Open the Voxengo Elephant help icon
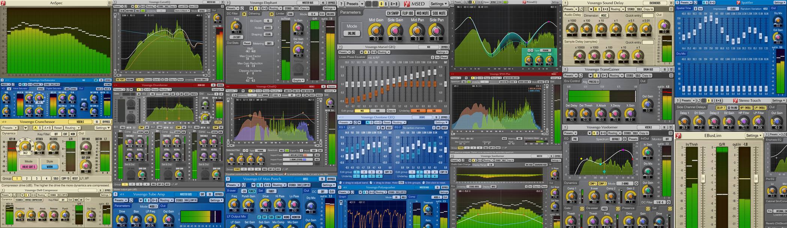This screenshot has height=228, width=787. tap(229, 3)
